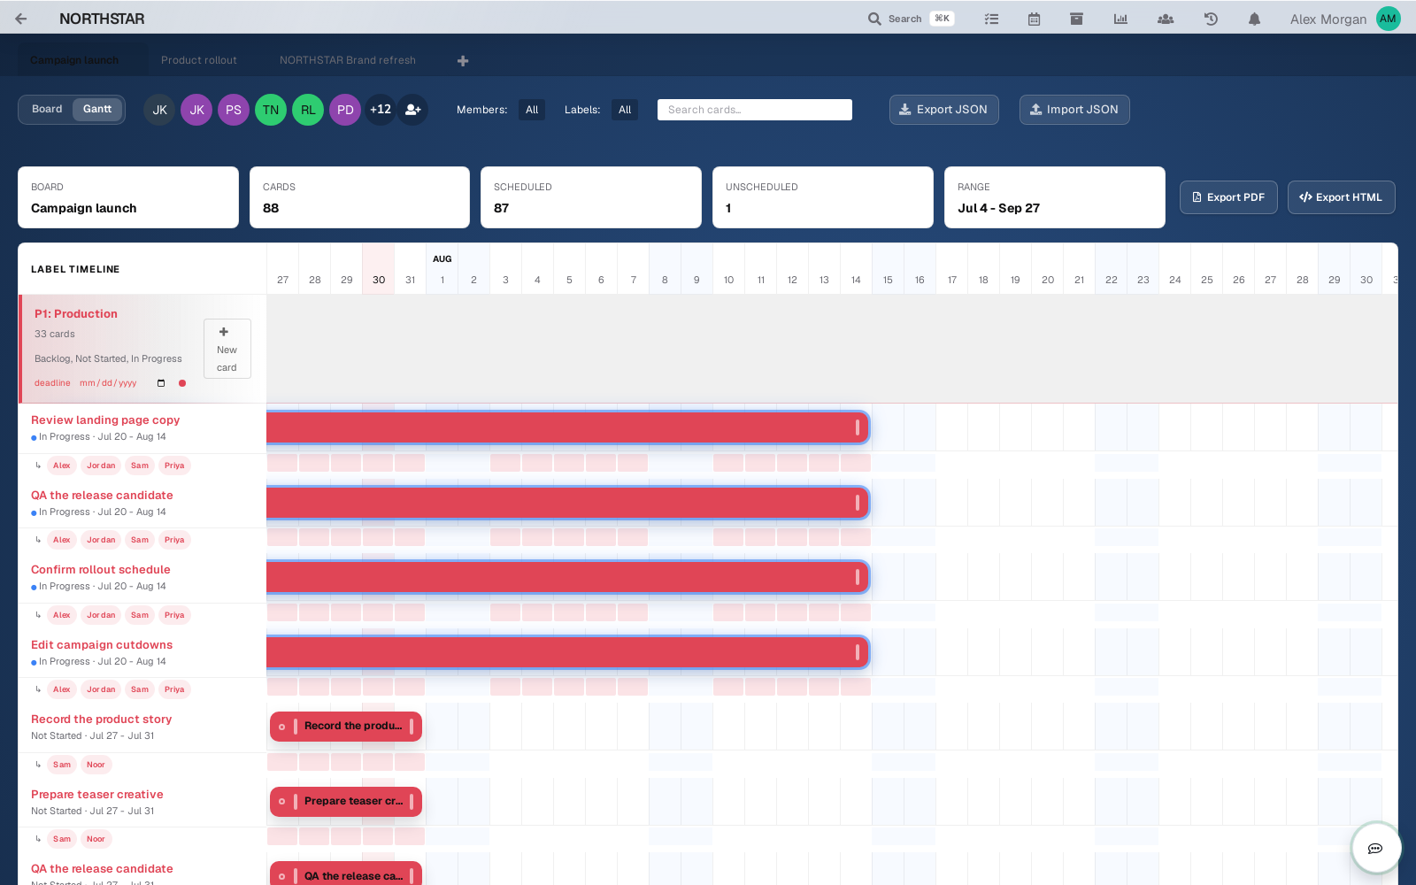
Task: Open the notifications bell
Action: [1254, 19]
